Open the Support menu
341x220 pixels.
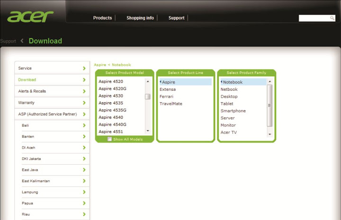[x=176, y=18]
